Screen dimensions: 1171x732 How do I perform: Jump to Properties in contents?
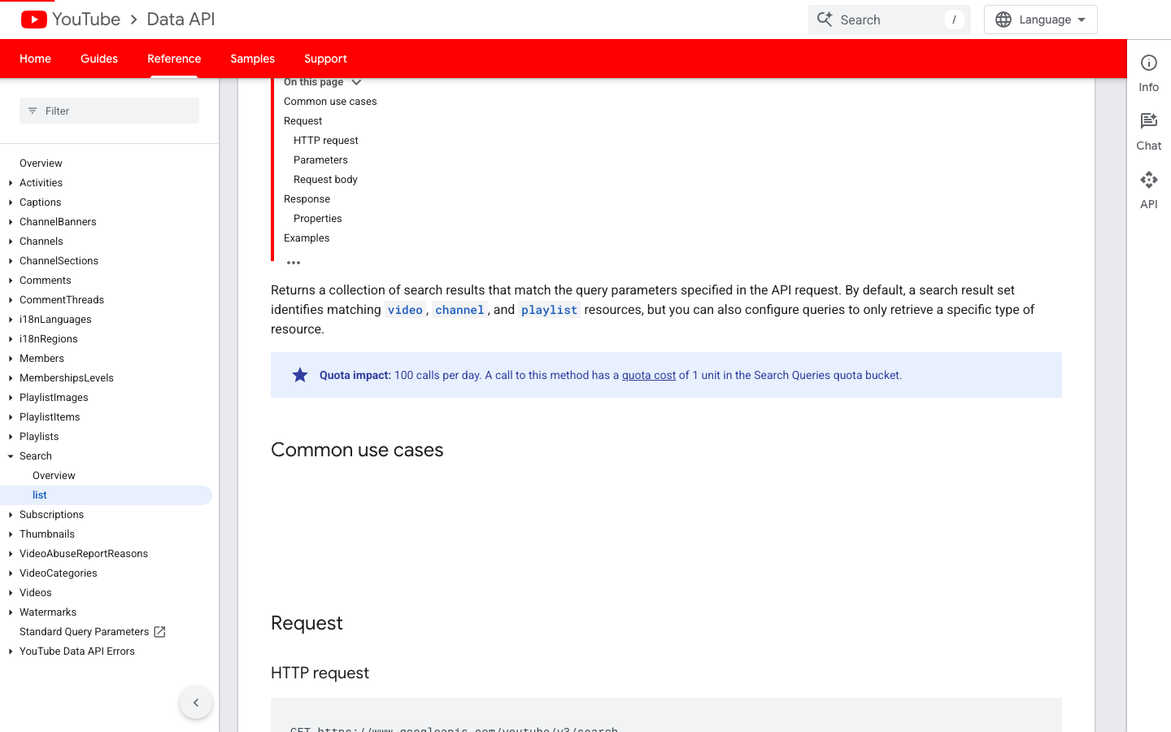(x=317, y=219)
